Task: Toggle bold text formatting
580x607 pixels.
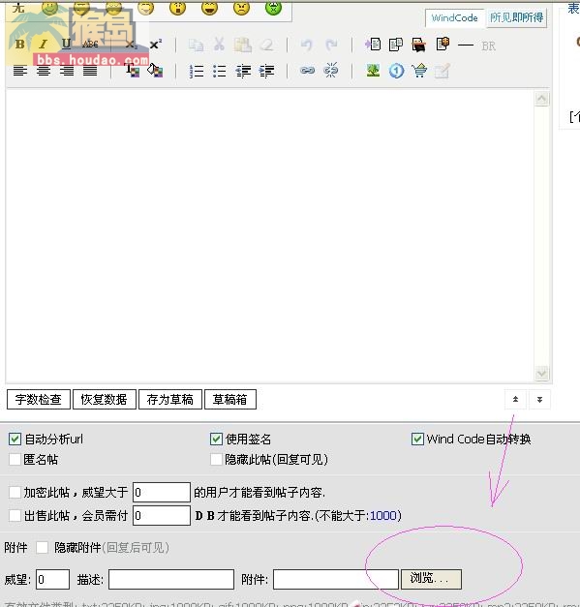Action: [x=19, y=45]
